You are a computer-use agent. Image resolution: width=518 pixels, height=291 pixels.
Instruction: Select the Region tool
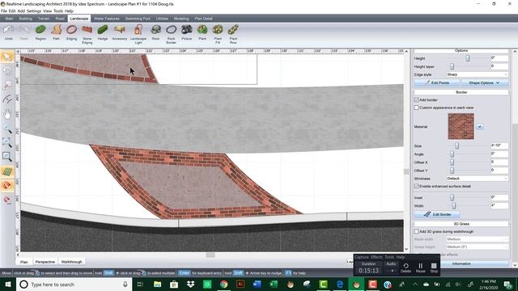[x=40, y=32]
